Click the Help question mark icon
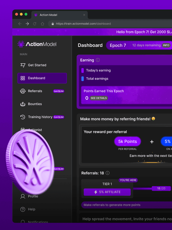 click(x=23, y=209)
